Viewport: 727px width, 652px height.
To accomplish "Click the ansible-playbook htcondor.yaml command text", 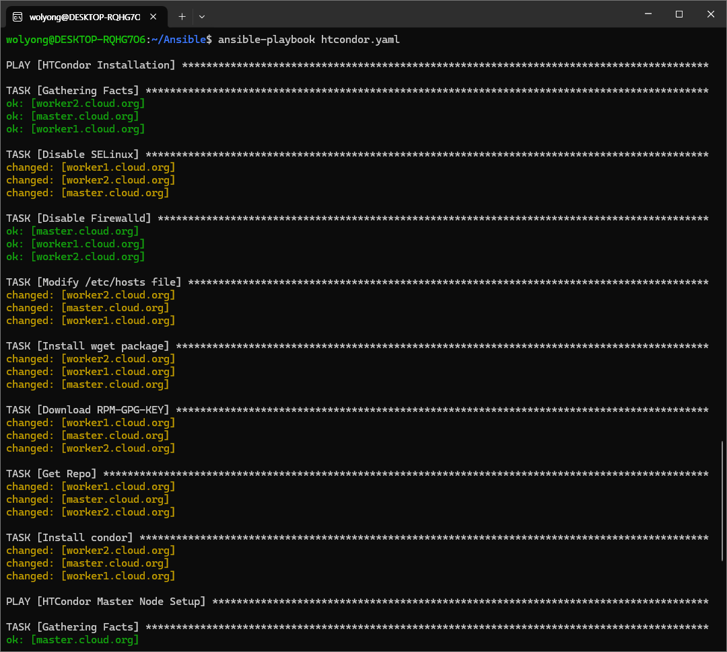I will [x=308, y=40].
